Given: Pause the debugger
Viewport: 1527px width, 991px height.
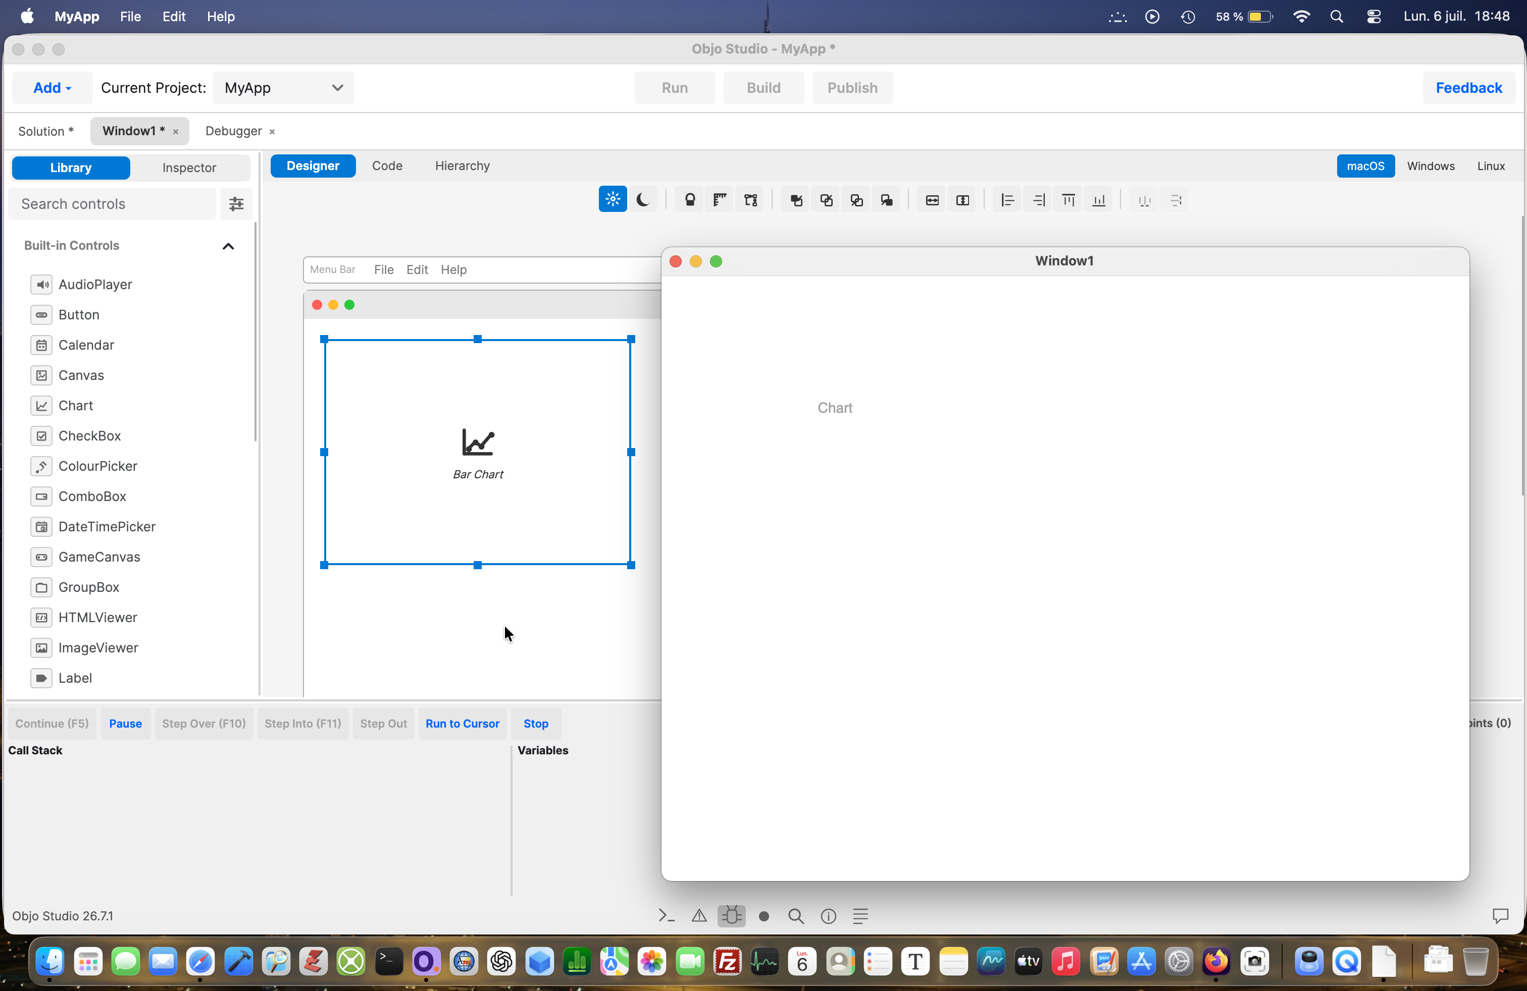Looking at the screenshot, I should click(x=125, y=724).
